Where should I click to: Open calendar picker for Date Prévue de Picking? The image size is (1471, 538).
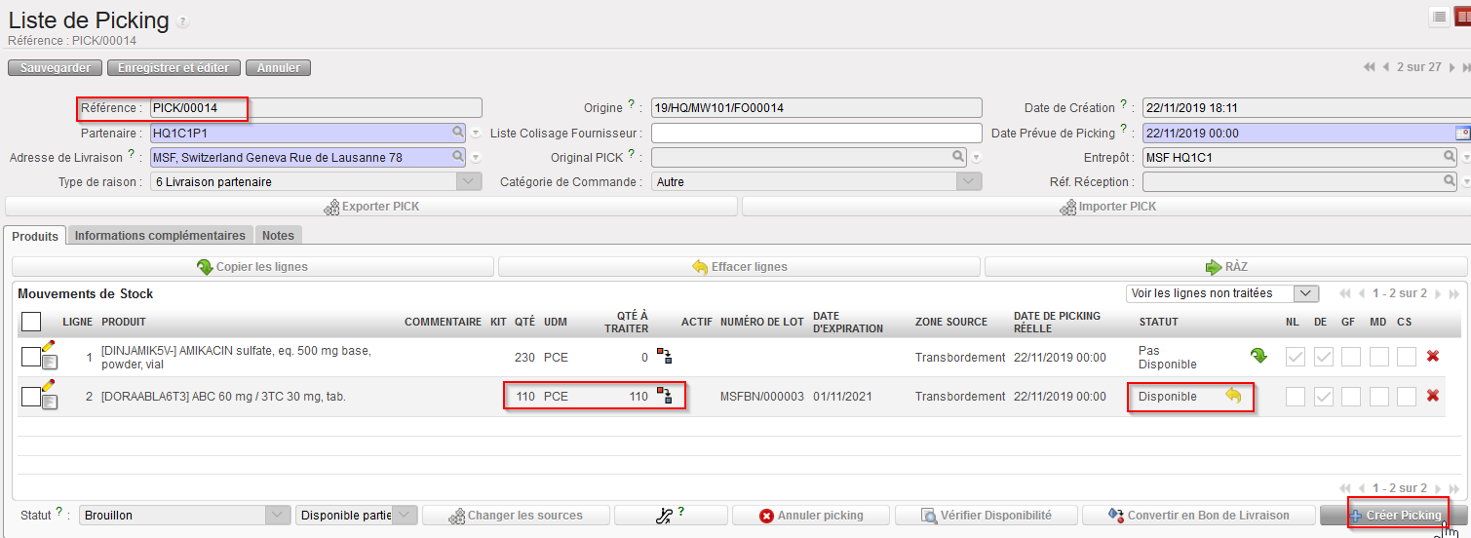(x=1461, y=133)
